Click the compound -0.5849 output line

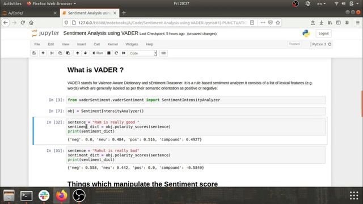click(136, 168)
